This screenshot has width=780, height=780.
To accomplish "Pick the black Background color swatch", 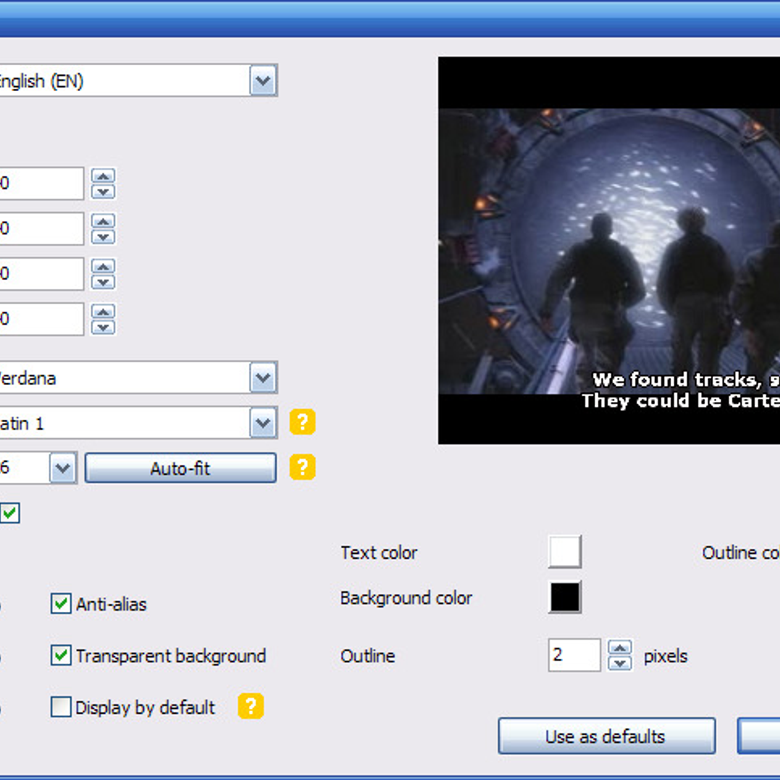I will pos(565,597).
